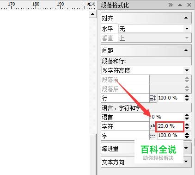Increase the 行 spacing value
This screenshot has height=175, width=195.
point(187,96)
